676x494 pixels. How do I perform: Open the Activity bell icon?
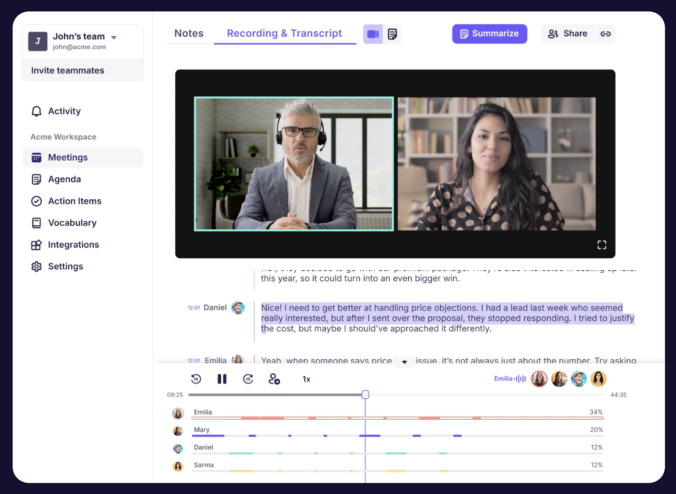point(37,111)
